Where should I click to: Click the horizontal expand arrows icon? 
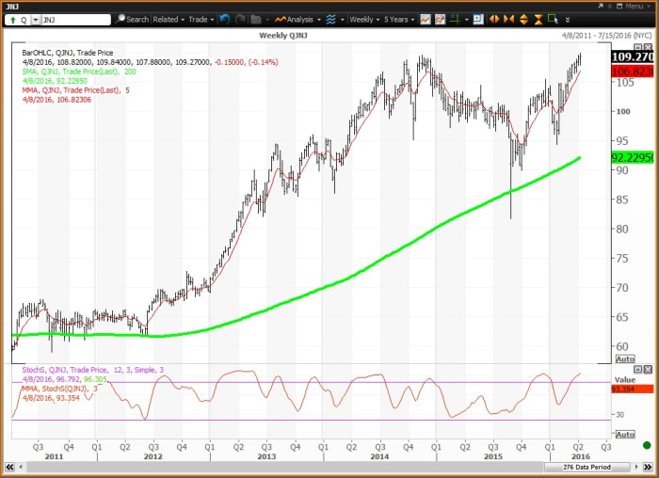click(x=494, y=19)
